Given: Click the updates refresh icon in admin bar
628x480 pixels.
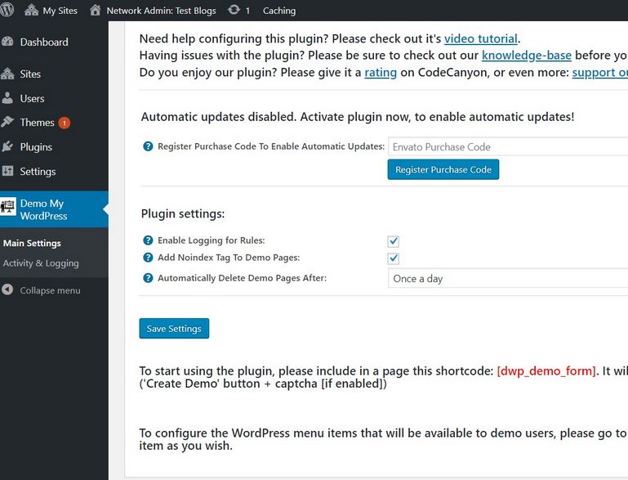Looking at the screenshot, I should pos(234,10).
